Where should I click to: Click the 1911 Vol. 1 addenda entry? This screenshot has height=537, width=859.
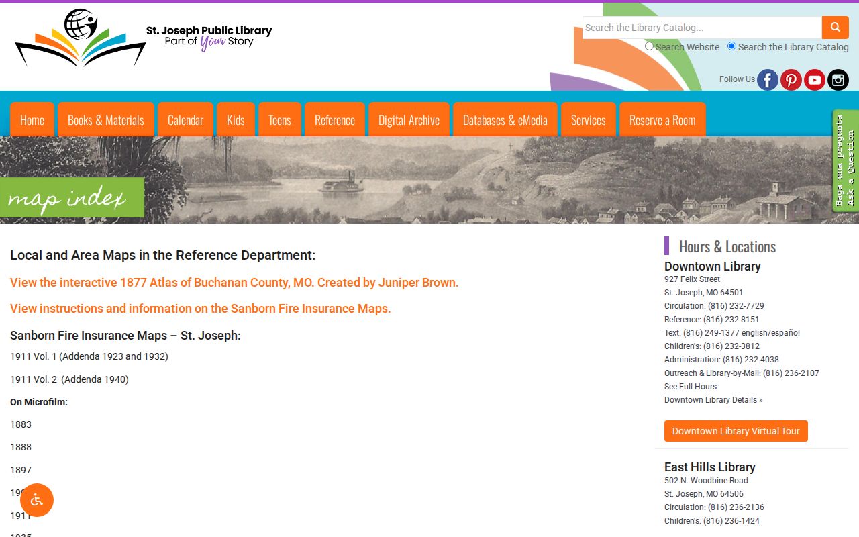[89, 356]
